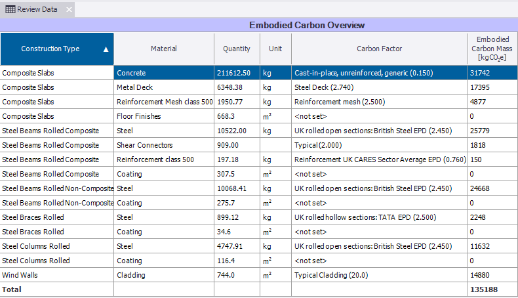Screen dimensions: 518x298
Task: Click the Embodied Carbon Overview title bar
Action: [x=259, y=25]
